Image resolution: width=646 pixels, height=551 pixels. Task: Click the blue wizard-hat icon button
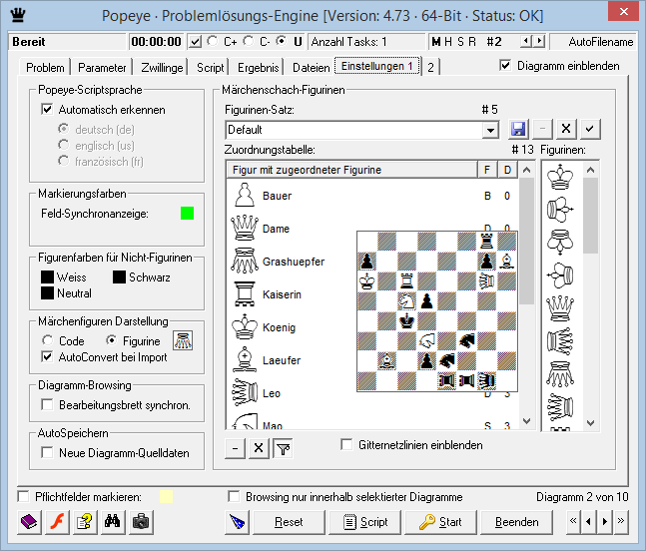click(238, 522)
